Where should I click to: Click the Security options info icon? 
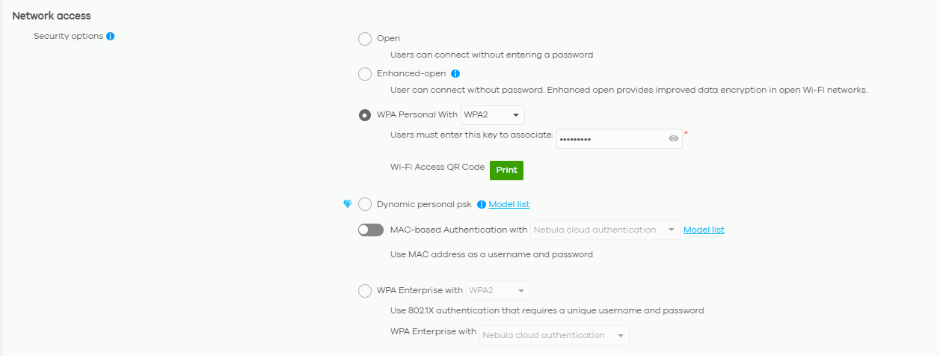[111, 36]
